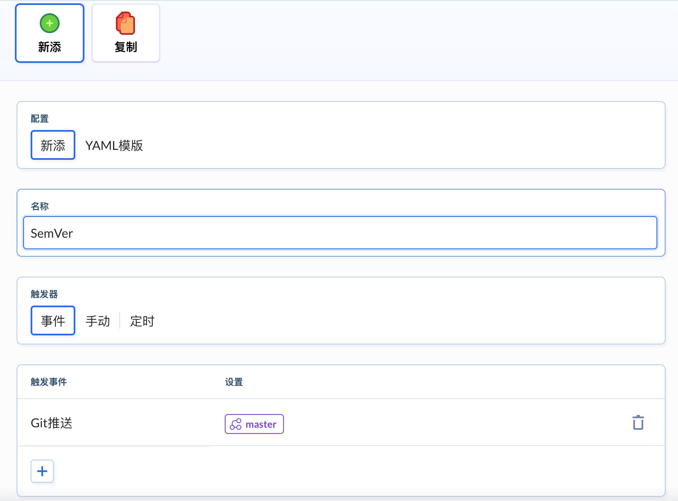Click the 名称 field label
The height and width of the screenshot is (501, 678).
pos(40,206)
